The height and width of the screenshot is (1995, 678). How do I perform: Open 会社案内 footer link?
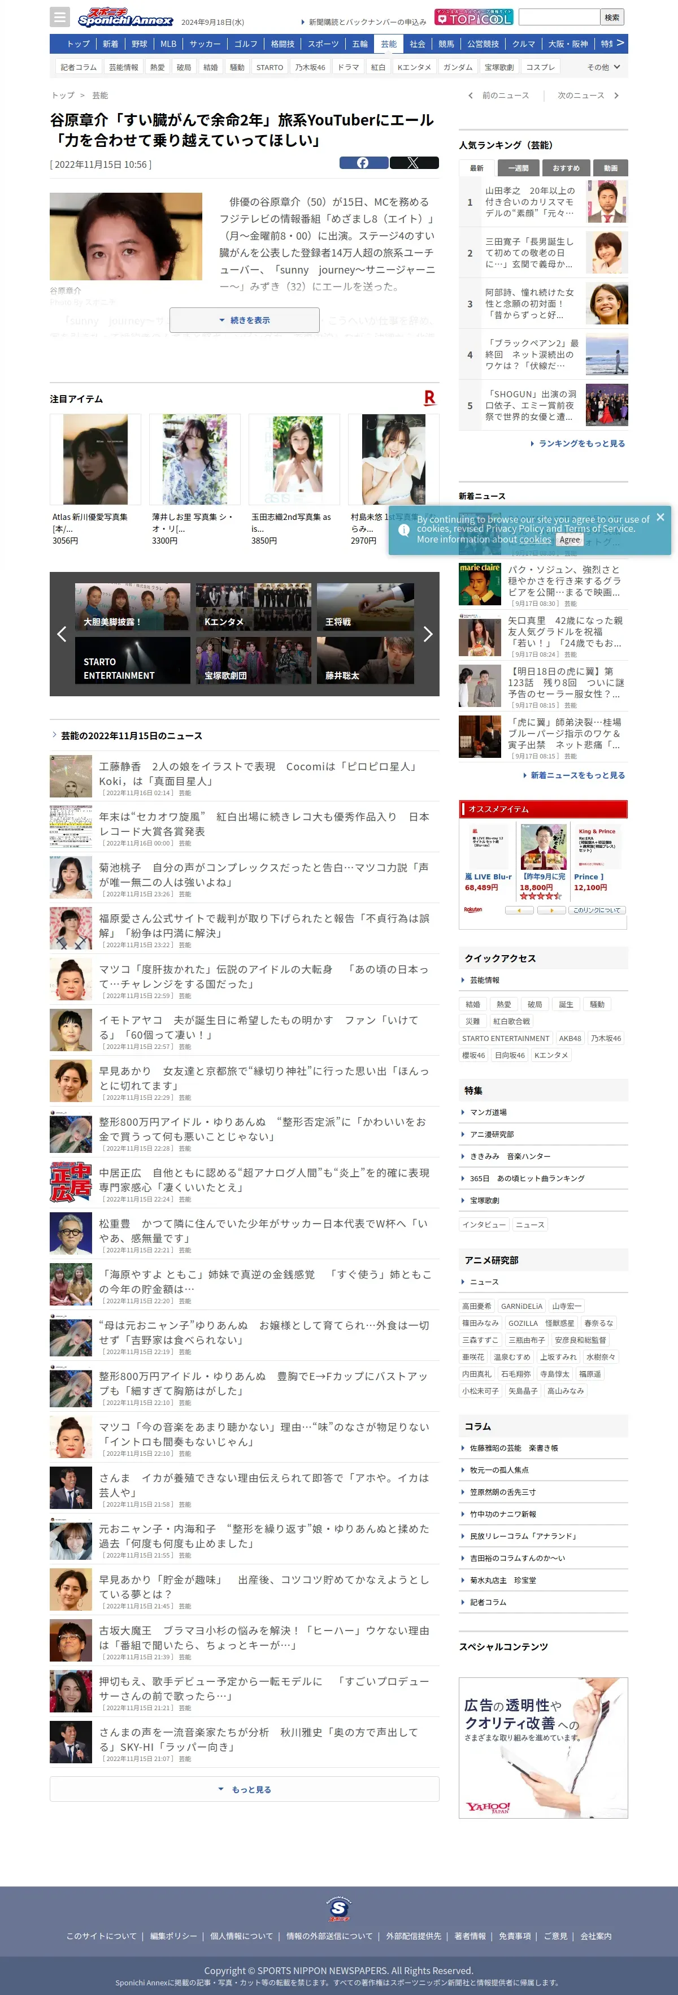pyautogui.click(x=596, y=1935)
